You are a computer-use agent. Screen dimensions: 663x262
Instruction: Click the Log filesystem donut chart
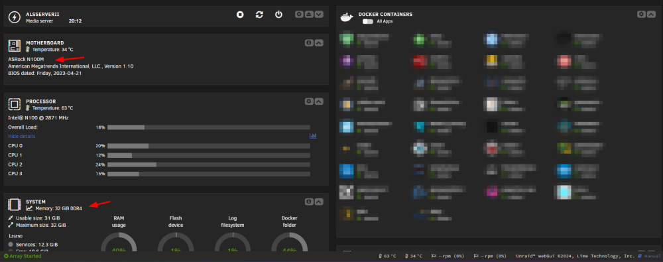pos(233,241)
